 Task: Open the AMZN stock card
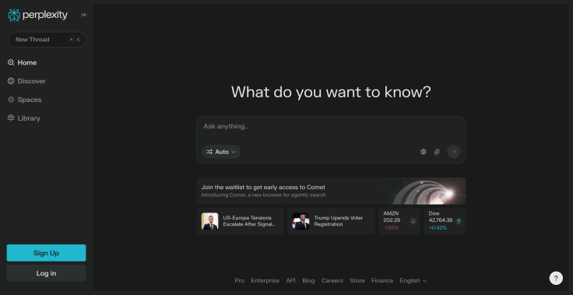[x=399, y=221]
